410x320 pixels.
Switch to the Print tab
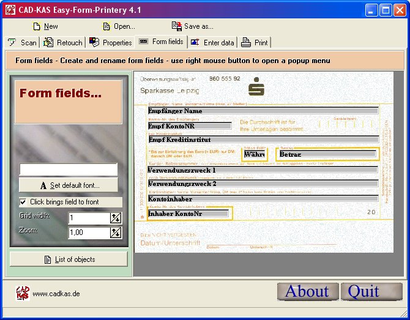[255, 43]
